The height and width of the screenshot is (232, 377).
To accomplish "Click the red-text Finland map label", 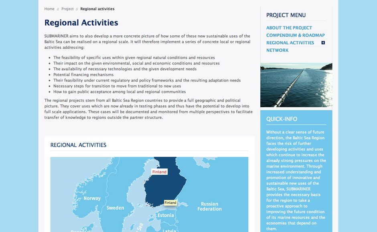I will click(x=159, y=172).
